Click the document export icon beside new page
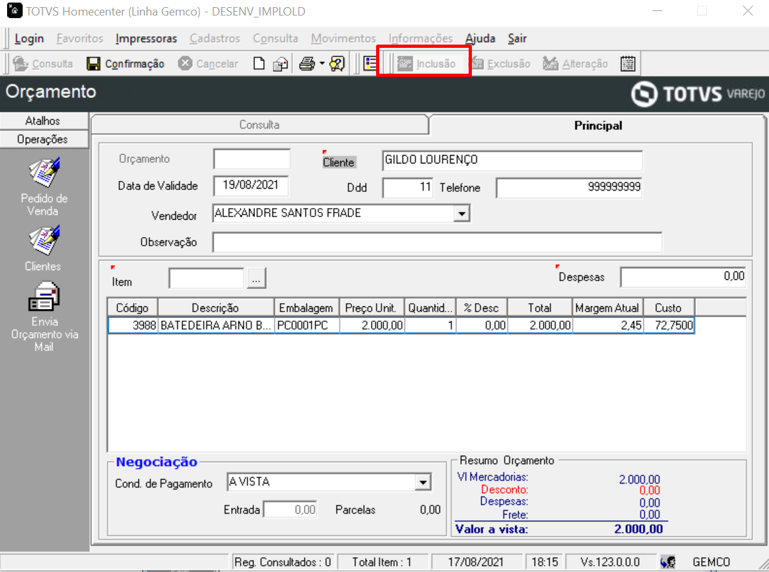 (x=280, y=64)
